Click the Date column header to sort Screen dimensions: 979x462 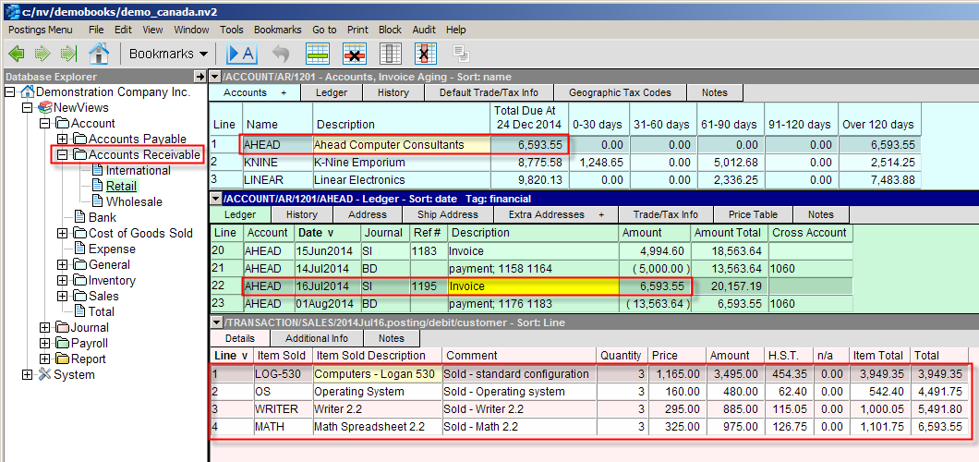(315, 233)
